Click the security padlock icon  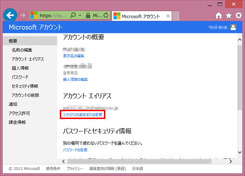(88, 15)
